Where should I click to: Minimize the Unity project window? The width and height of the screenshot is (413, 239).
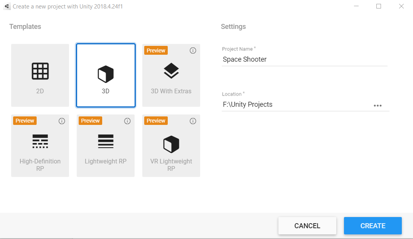point(356,6)
